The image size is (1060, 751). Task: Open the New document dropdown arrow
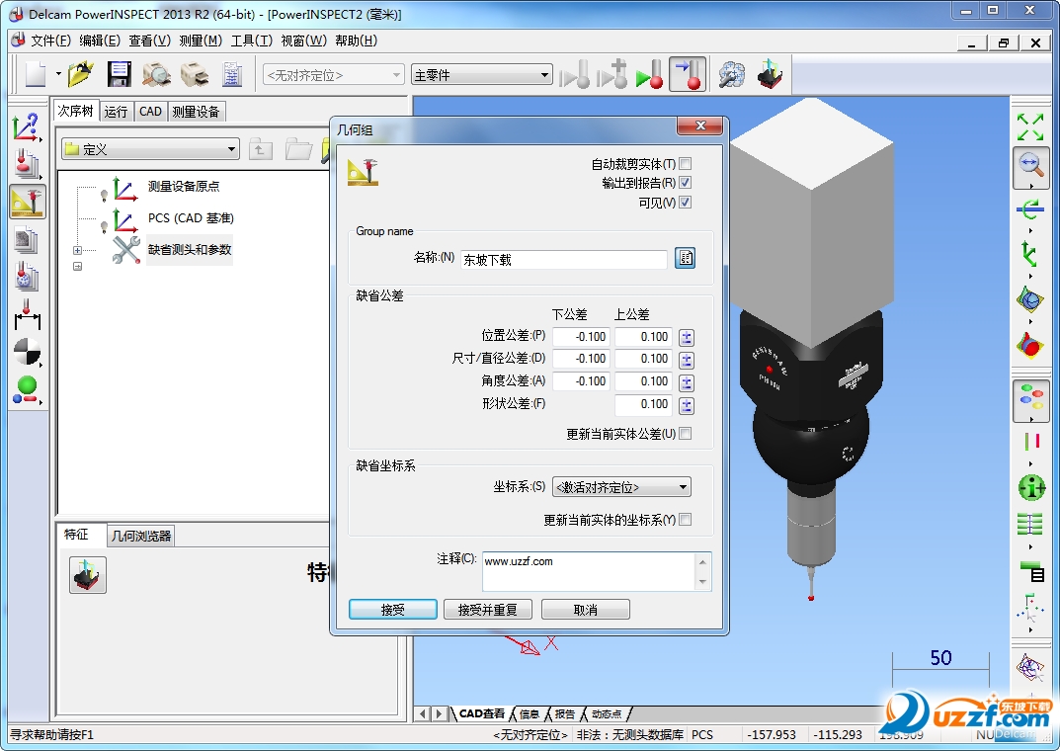58,74
